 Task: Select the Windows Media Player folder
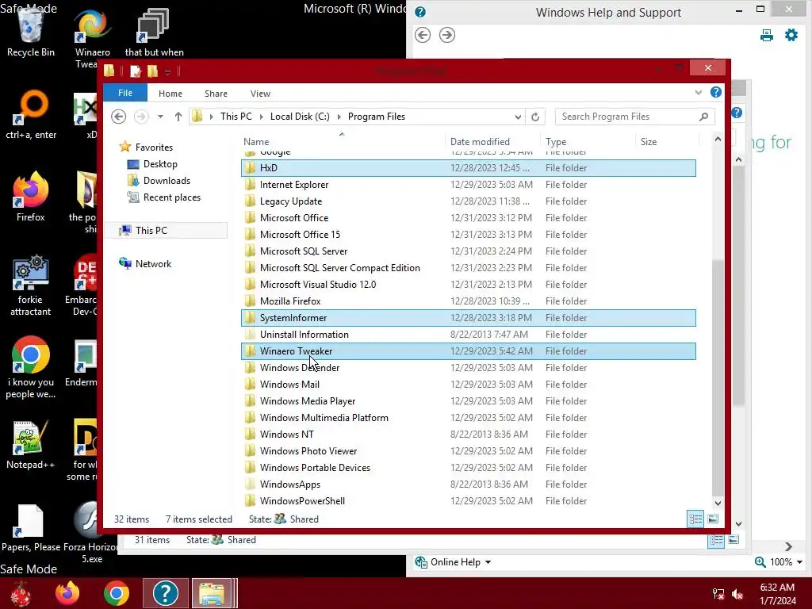[x=469, y=400]
